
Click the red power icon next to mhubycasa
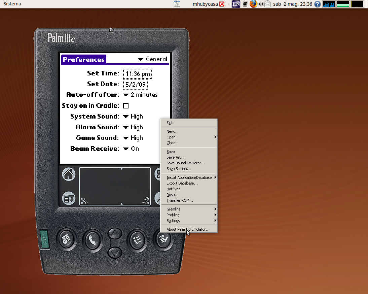click(x=222, y=4)
